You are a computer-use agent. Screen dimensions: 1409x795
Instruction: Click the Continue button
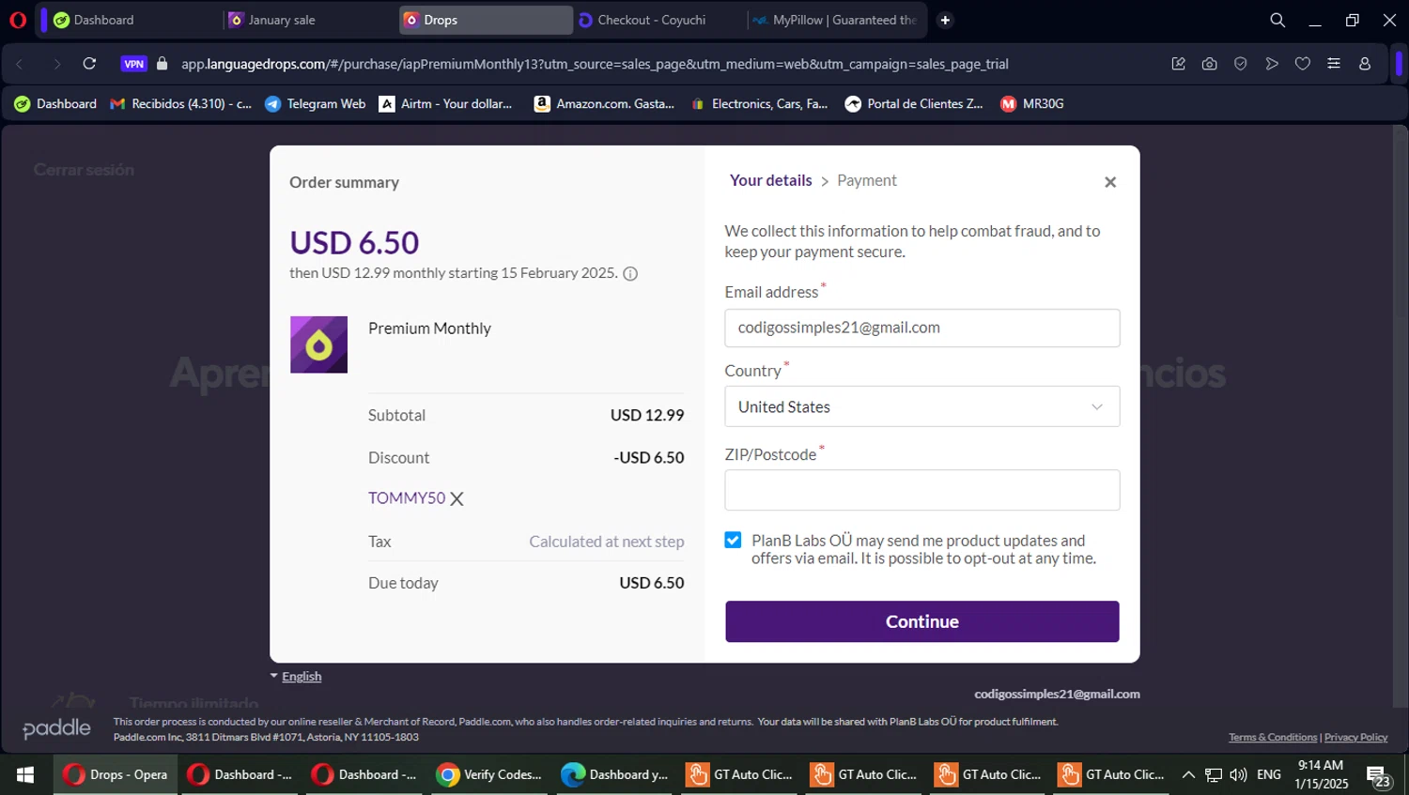tap(921, 621)
